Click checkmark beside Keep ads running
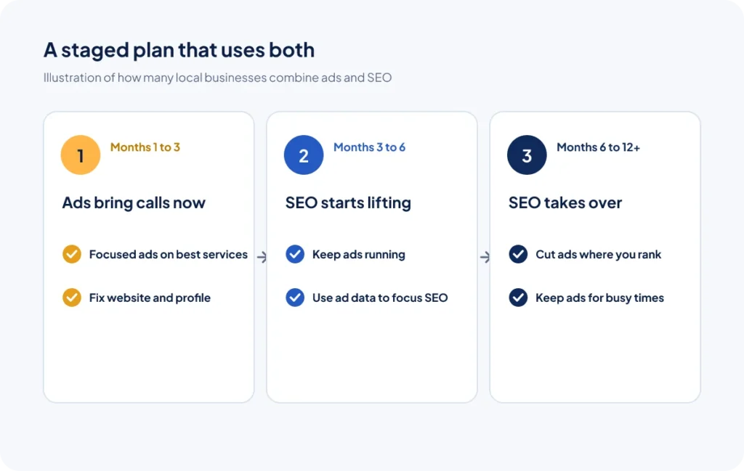 pyautogui.click(x=295, y=255)
